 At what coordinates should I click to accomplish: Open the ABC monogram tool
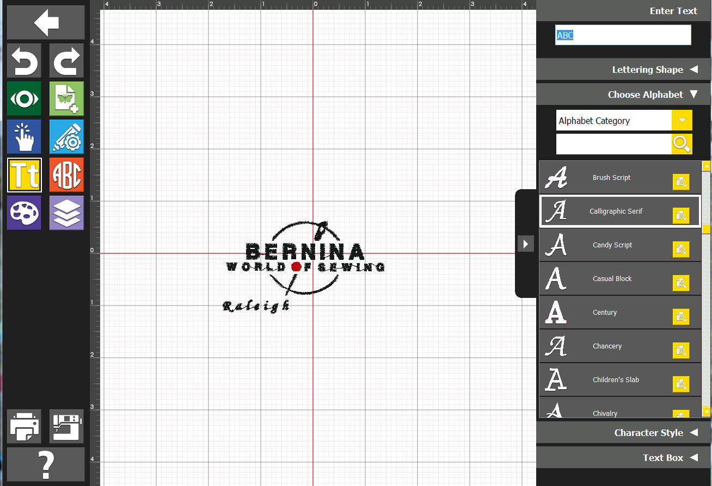(x=66, y=175)
